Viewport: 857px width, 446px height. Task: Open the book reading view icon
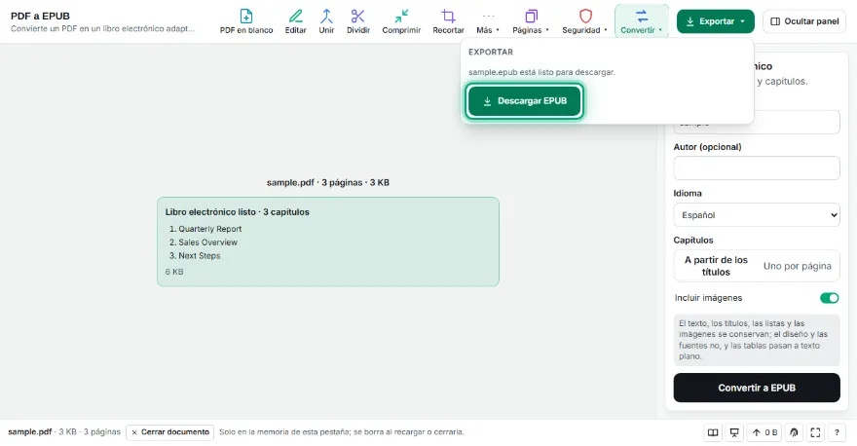pos(713,433)
